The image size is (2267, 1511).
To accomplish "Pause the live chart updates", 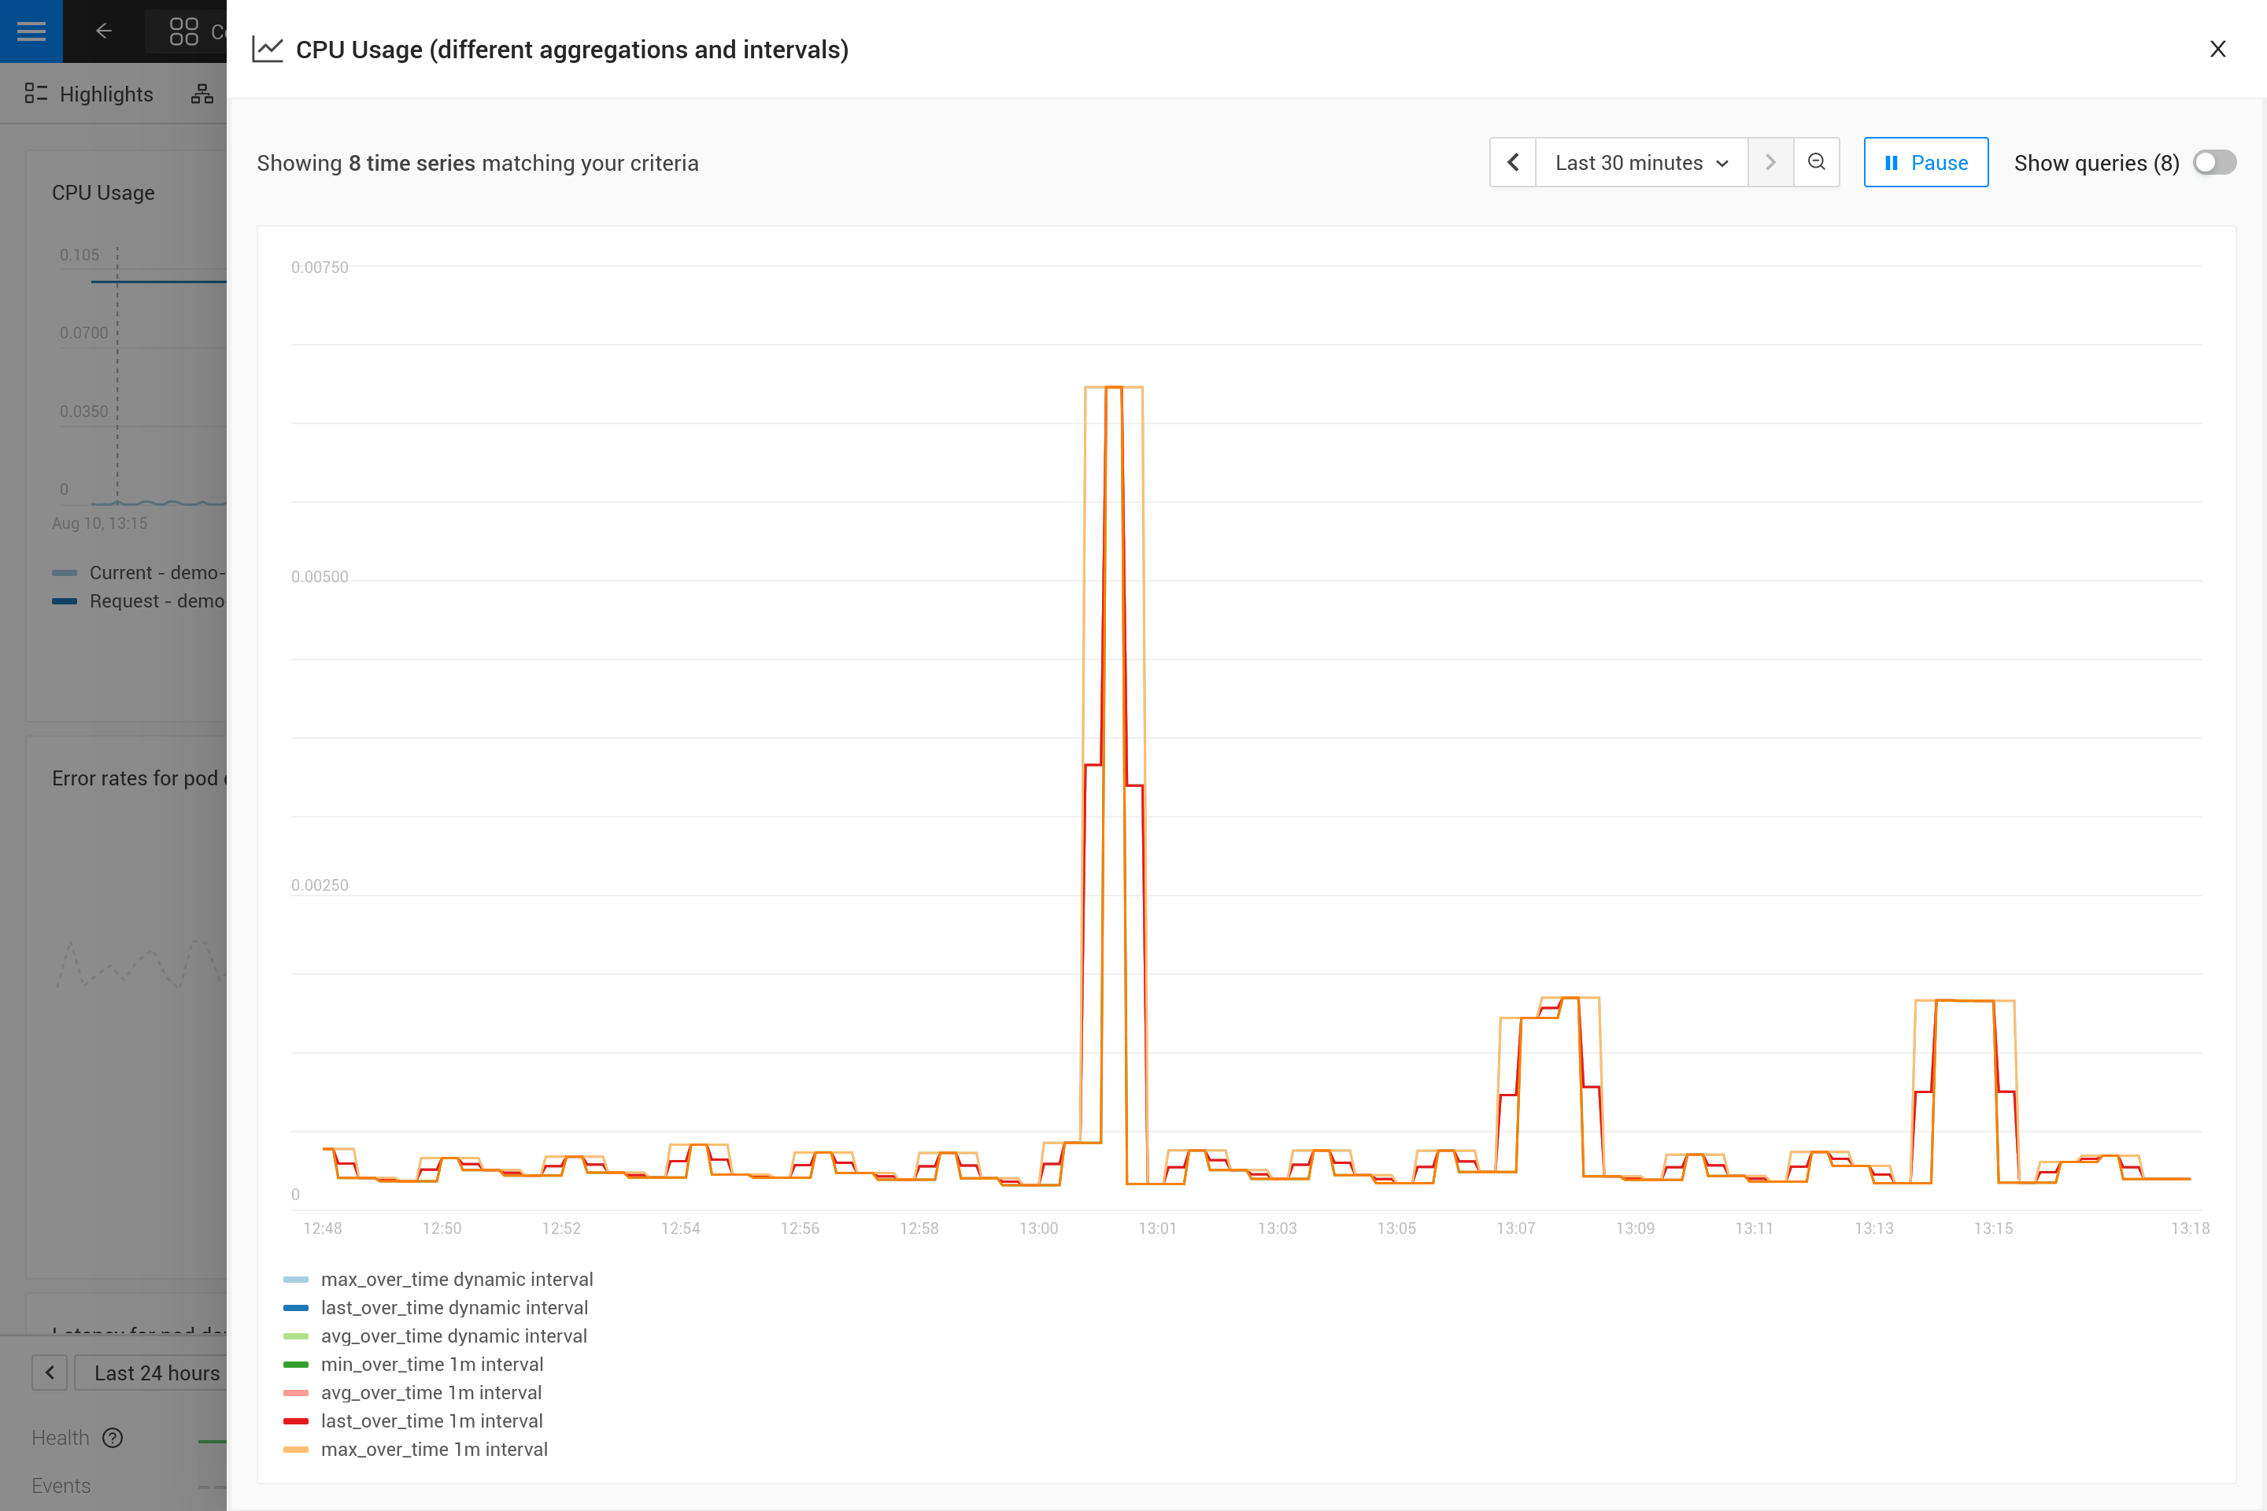I will coord(1925,162).
